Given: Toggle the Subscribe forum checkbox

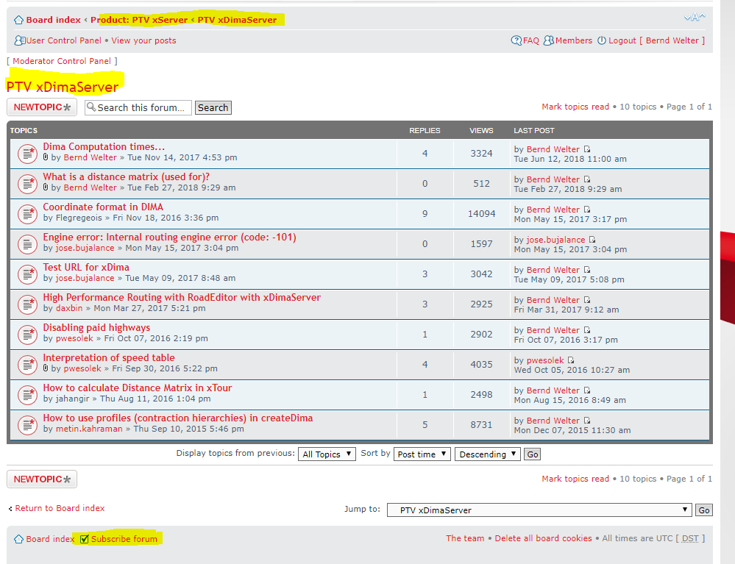Looking at the screenshot, I should tap(85, 539).
